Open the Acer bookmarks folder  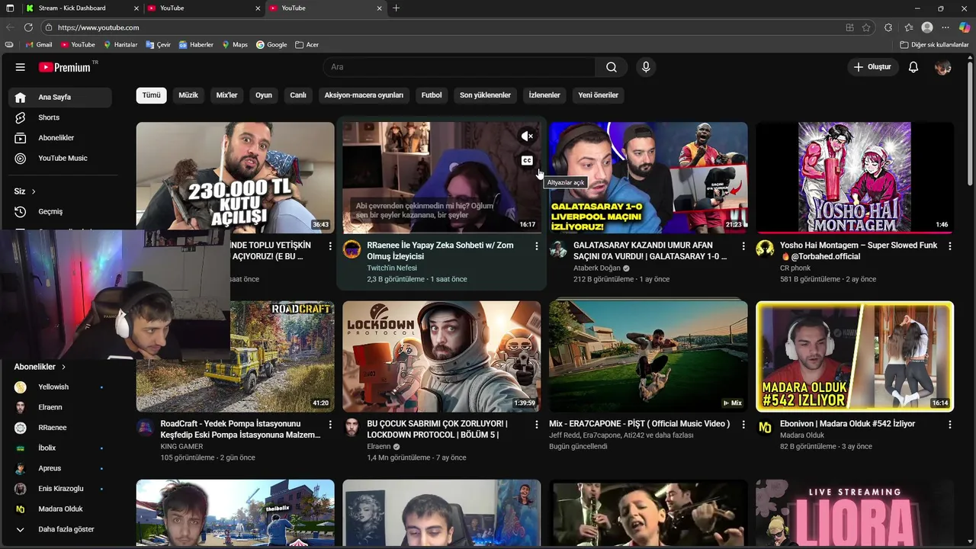tap(307, 45)
